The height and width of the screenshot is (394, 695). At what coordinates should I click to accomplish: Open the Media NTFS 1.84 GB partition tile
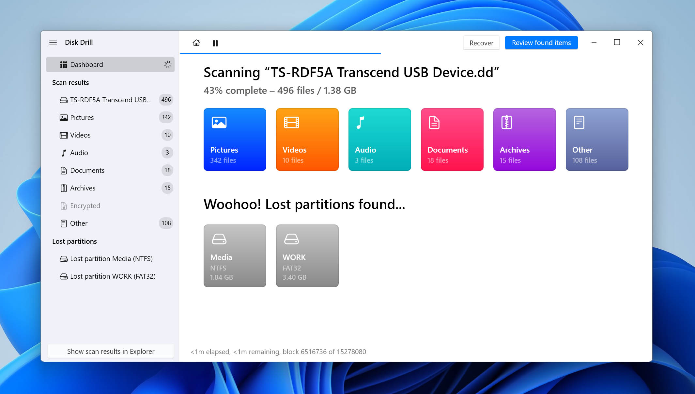(235, 256)
